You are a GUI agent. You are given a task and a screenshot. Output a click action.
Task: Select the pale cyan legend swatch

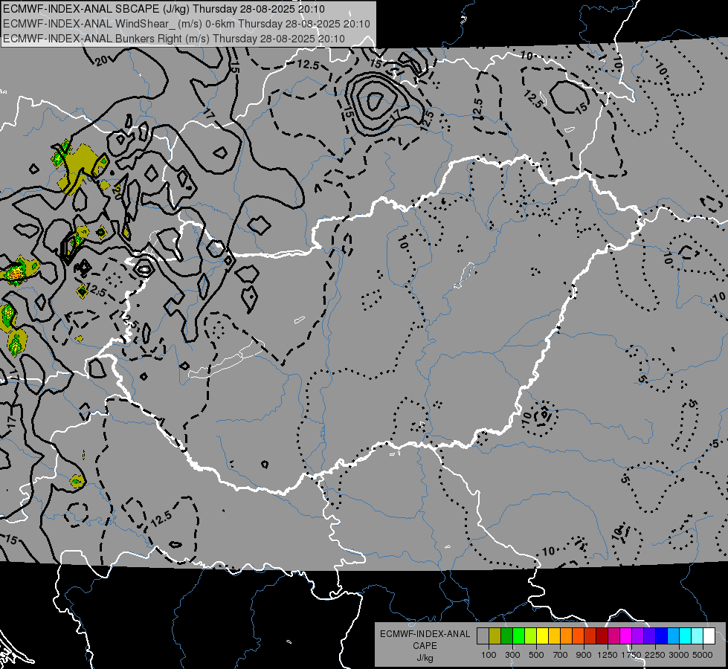698,636
